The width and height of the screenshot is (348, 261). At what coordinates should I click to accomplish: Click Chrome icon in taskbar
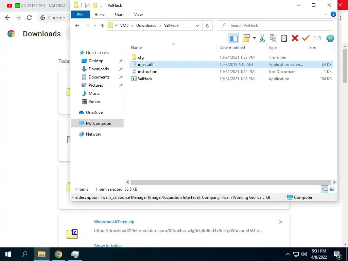[x=58, y=254]
